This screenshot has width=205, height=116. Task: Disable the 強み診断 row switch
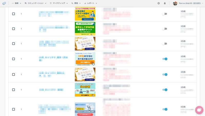tap(165, 90)
